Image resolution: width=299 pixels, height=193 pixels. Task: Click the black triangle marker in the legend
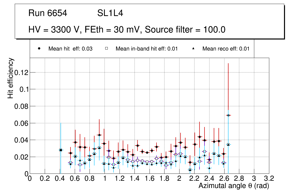point(193,49)
